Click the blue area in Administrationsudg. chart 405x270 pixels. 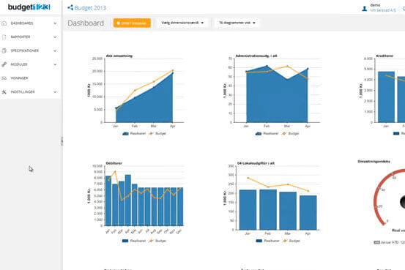pos(277,101)
